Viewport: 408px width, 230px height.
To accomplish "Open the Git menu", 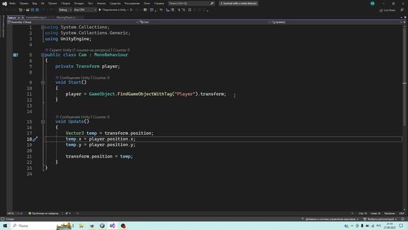I will click(x=43, y=3).
